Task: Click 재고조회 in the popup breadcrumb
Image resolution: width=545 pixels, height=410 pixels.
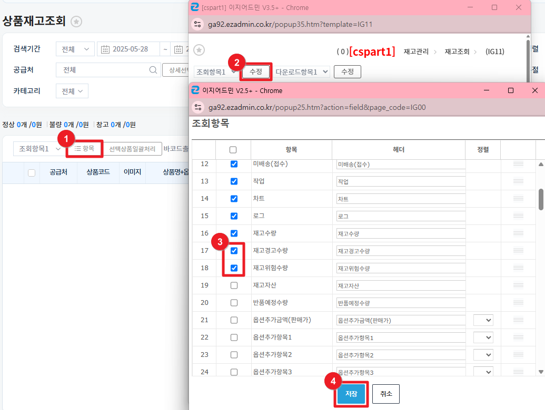Action: click(x=456, y=52)
